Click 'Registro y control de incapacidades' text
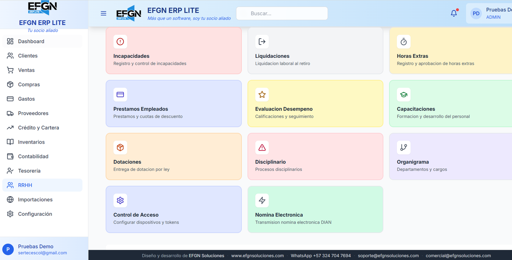The image size is (512, 260). [x=150, y=63]
